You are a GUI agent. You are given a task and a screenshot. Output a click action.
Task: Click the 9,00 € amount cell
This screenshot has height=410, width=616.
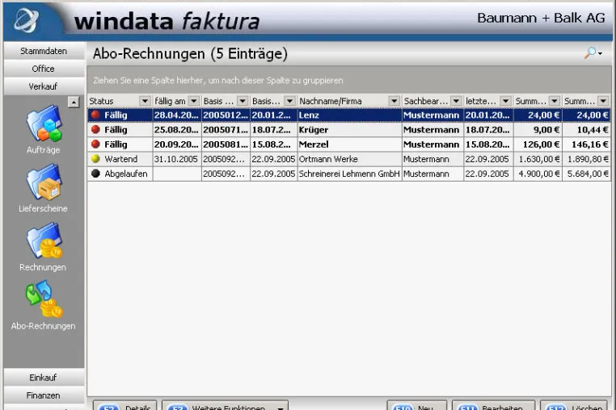pos(538,129)
